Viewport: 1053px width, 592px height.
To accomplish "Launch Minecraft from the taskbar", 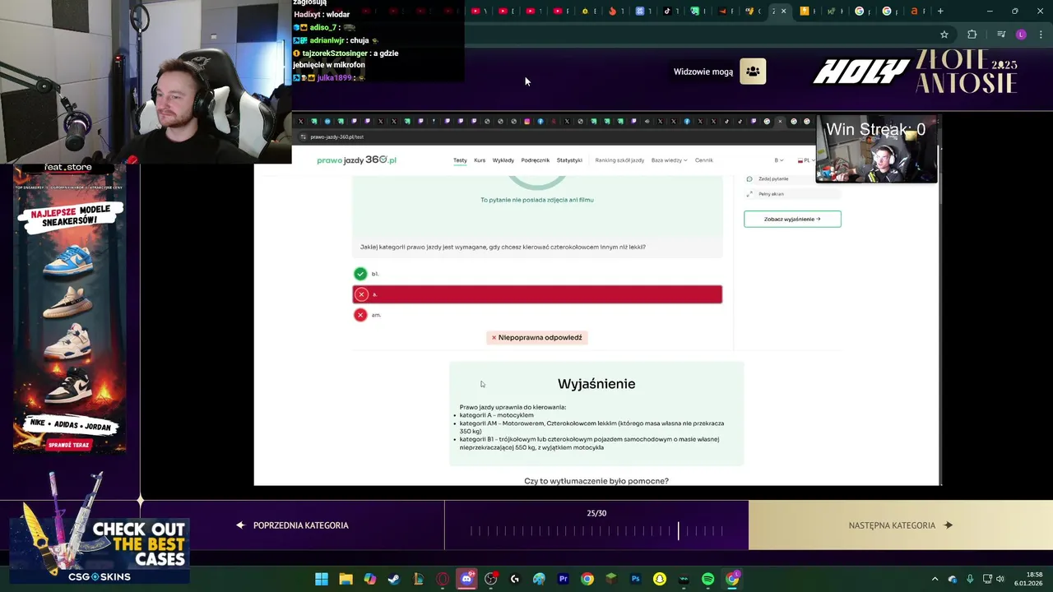I will 611,579.
